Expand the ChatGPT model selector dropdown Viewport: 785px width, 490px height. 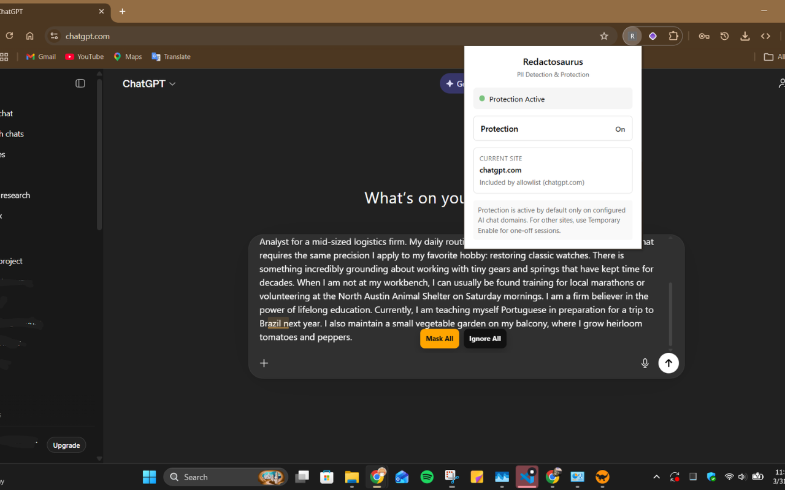coord(149,84)
